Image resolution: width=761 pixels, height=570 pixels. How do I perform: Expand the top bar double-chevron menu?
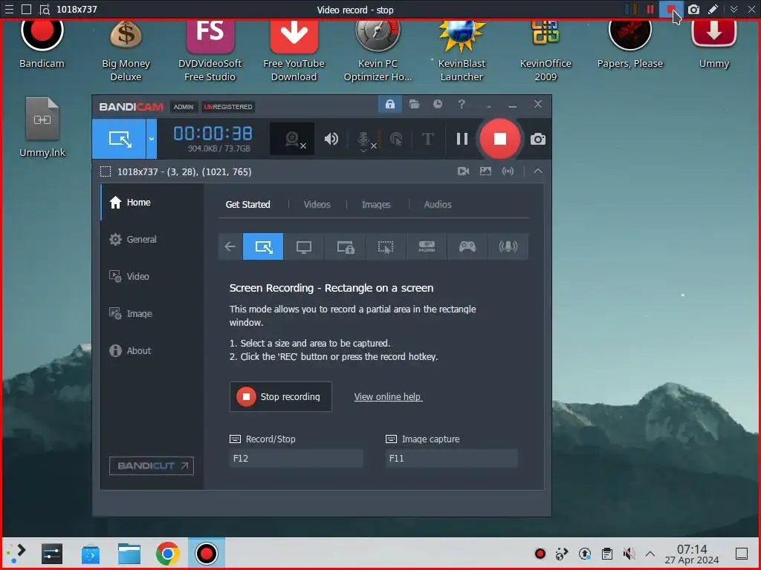[734, 10]
